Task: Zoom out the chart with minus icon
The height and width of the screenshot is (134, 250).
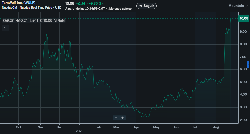Action: [116, 118]
